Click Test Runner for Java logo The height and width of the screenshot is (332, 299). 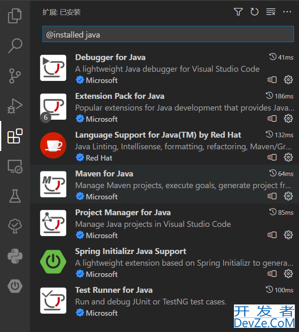[x=53, y=300]
